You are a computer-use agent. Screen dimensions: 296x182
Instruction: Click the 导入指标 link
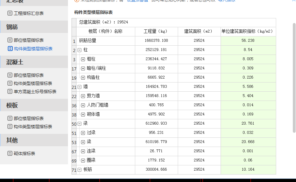227,1
